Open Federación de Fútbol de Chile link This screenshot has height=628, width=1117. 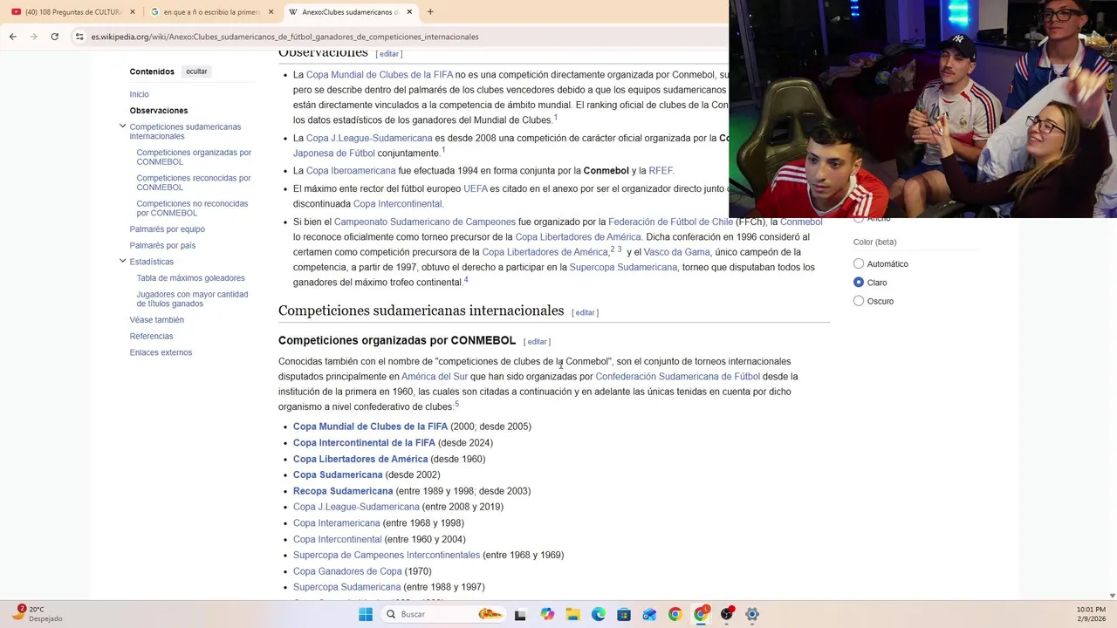[x=670, y=222]
